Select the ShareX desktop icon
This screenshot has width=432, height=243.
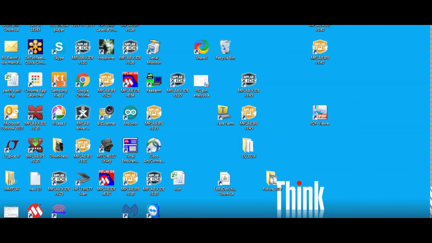click(x=201, y=50)
